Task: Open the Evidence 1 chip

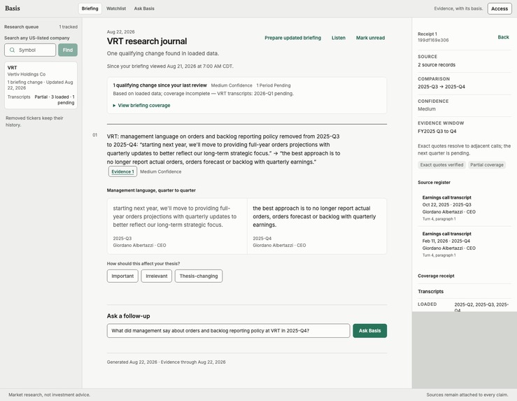Action: pyautogui.click(x=122, y=171)
